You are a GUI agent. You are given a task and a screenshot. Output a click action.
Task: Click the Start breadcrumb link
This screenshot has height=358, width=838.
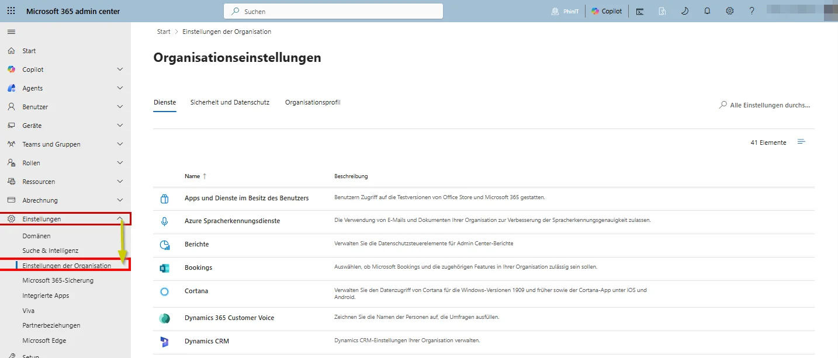pos(164,32)
